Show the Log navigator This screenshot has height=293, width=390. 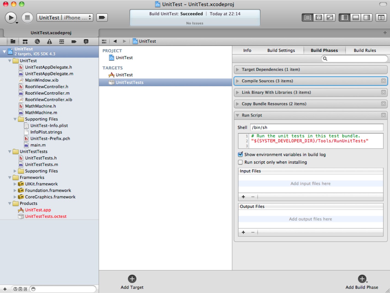[x=86, y=41]
